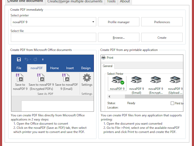
Task: Select the novaPDF 9 (Email) printer icon
Action: pyautogui.click(x=136, y=80)
